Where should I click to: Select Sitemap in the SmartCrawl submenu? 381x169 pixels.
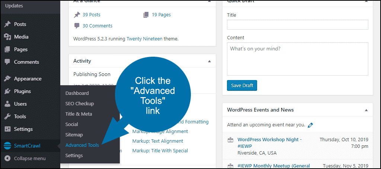pyautogui.click(x=74, y=135)
